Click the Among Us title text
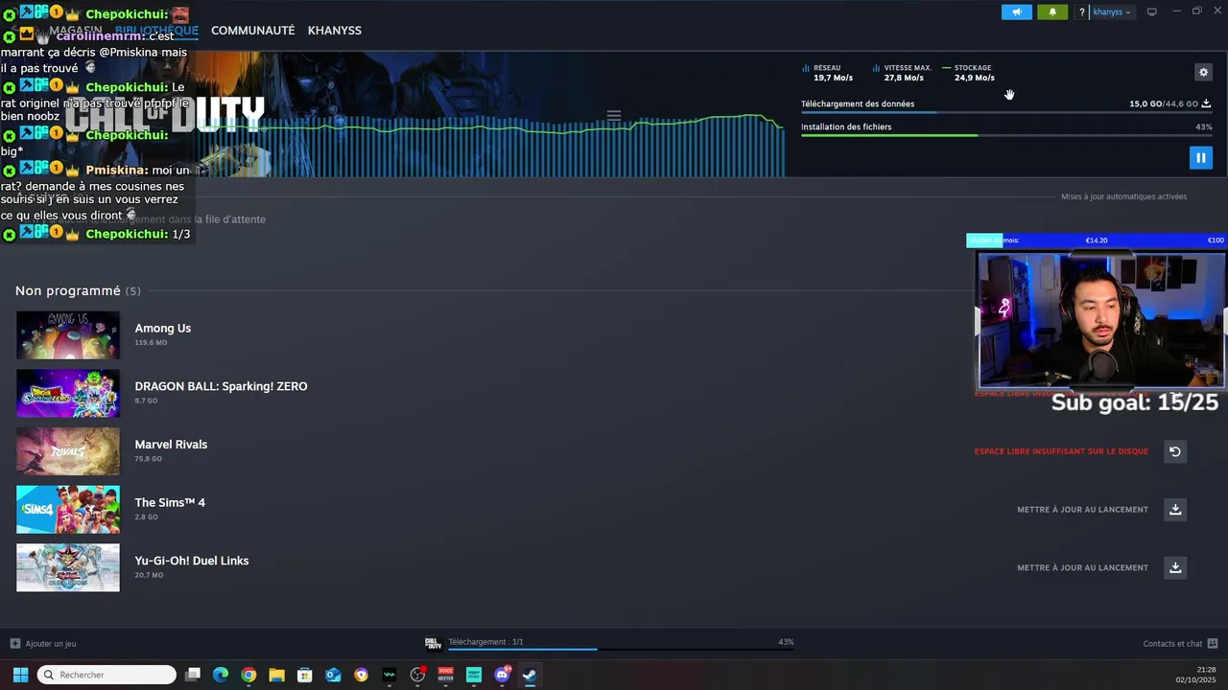 pyautogui.click(x=162, y=329)
